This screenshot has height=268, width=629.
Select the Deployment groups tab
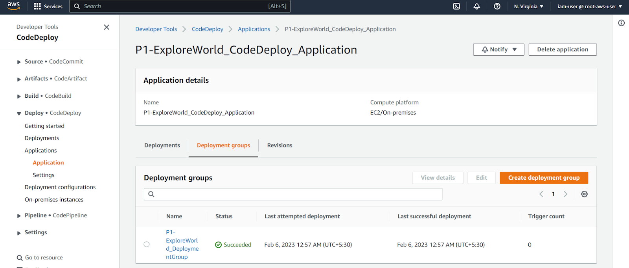click(x=223, y=145)
